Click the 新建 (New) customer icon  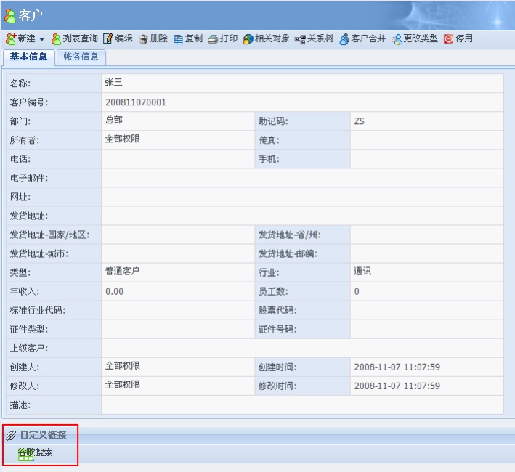coord(11,38)
